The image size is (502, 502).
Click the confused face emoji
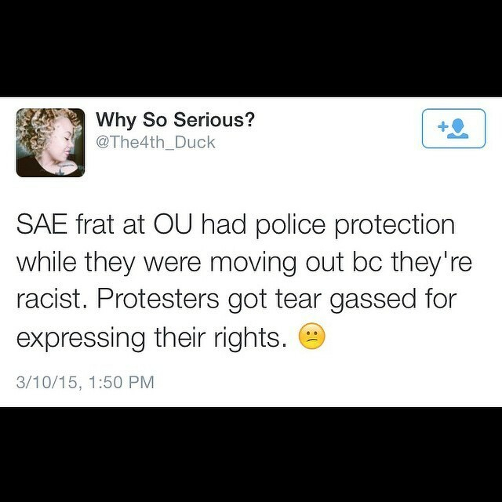click(312, 336)
